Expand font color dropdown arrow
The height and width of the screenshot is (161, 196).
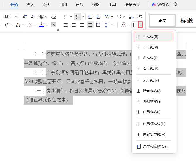[x=46, y=25]
